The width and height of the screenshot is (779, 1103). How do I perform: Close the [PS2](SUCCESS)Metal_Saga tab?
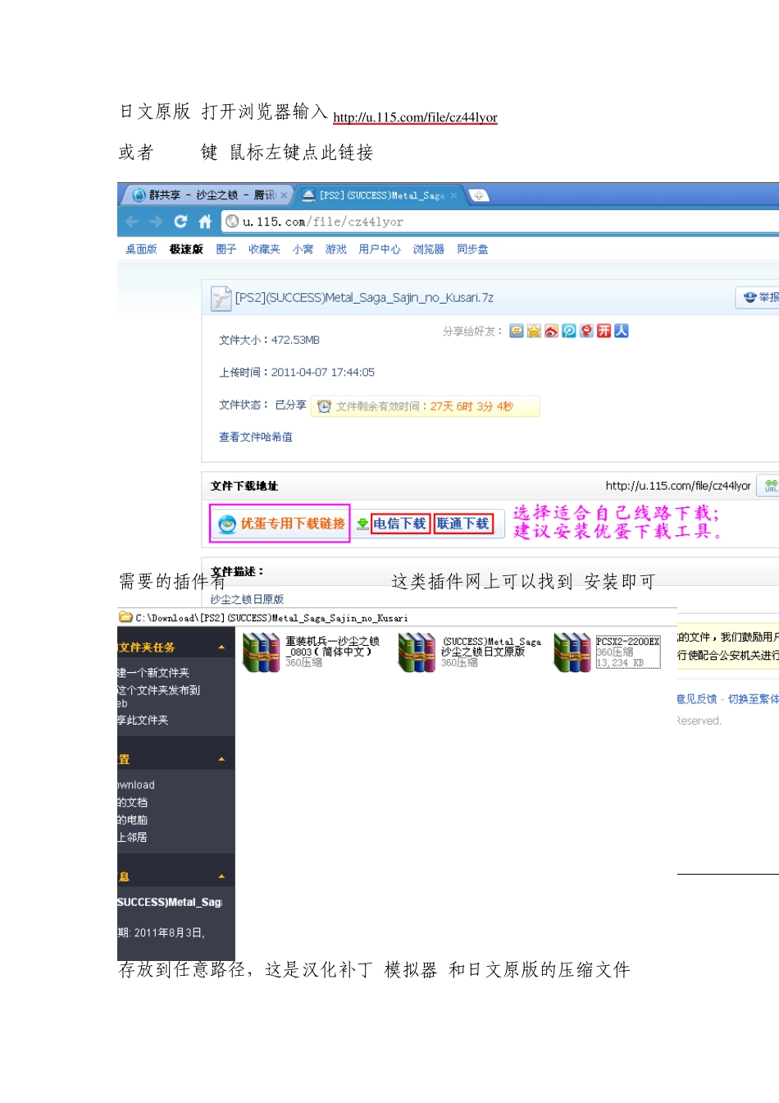pyautogui.click(x=453, y=195)
